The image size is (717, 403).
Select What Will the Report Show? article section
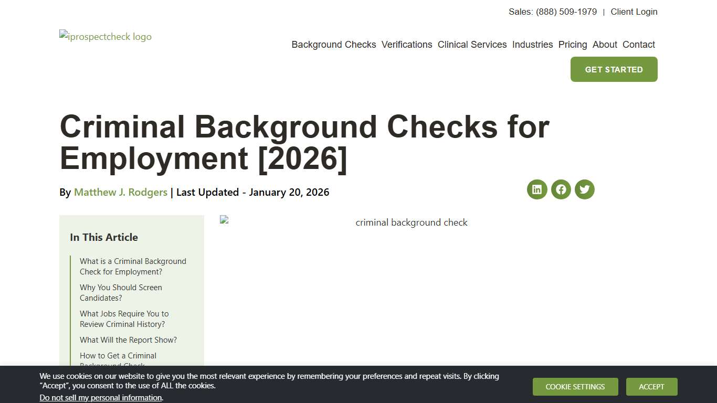[x=128, y=340]
